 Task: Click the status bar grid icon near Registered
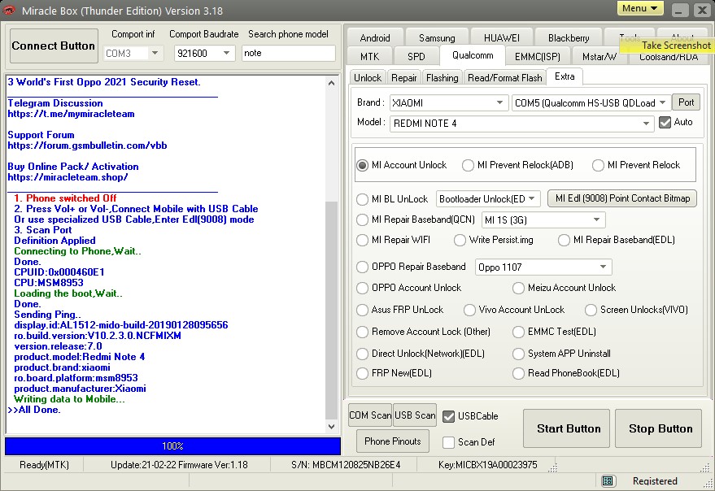[x=607, y=480]
